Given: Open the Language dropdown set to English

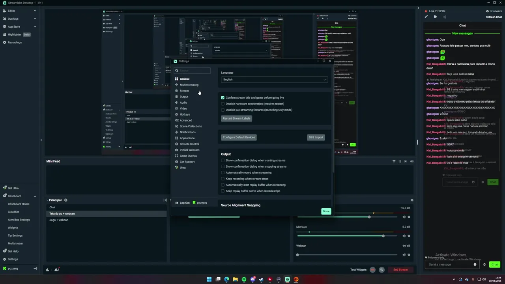Looking at the screenshot, I should 274,80.
